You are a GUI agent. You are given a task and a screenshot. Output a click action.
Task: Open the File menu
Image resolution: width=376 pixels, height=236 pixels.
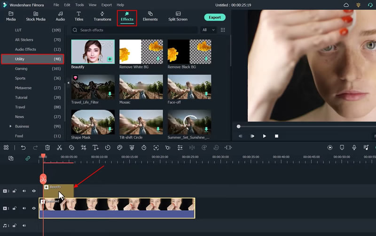56,5
